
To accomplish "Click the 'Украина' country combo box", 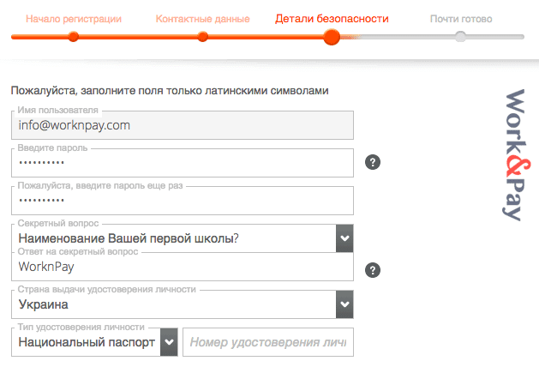I will point(183,304).
